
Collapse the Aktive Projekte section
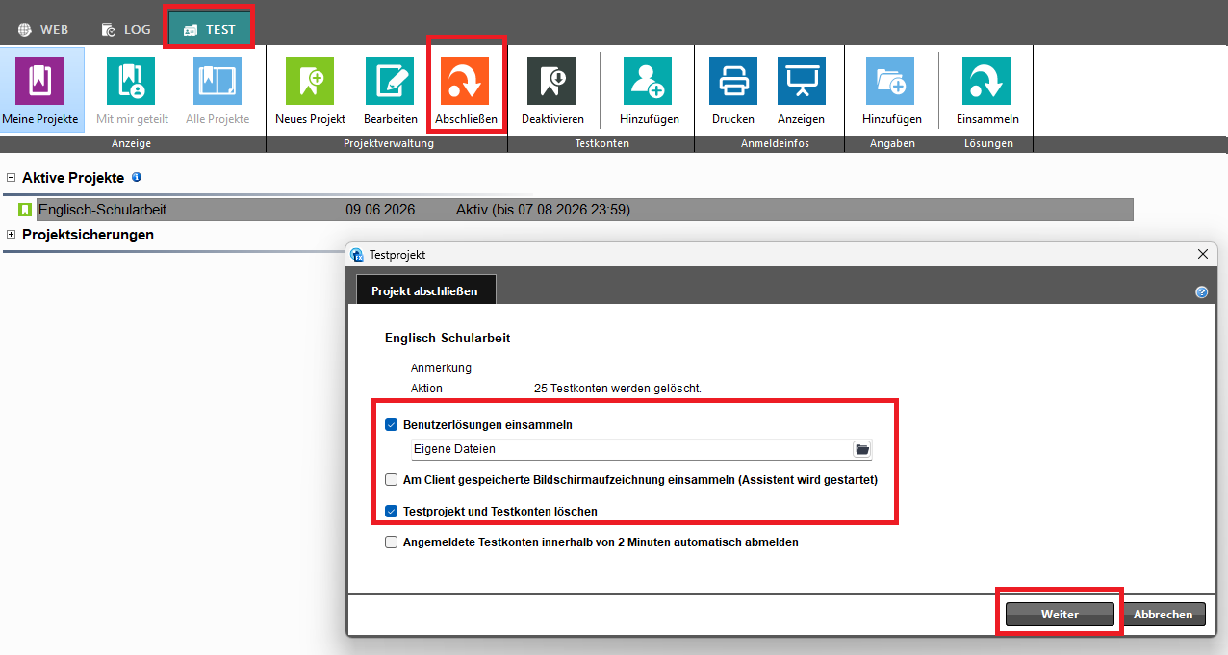pos(12,178)
